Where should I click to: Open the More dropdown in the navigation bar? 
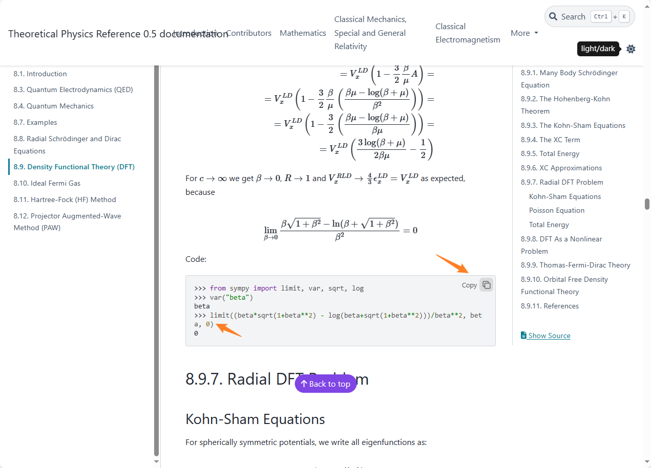(x=524, y=33)
